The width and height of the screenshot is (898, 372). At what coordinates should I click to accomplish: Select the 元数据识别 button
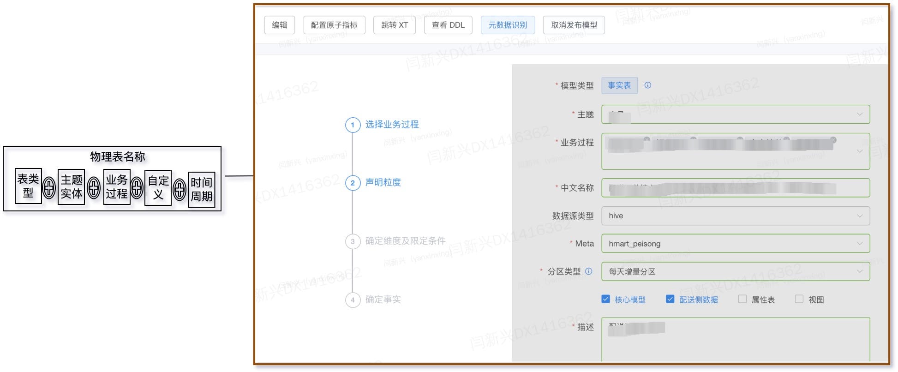[507, 25]
